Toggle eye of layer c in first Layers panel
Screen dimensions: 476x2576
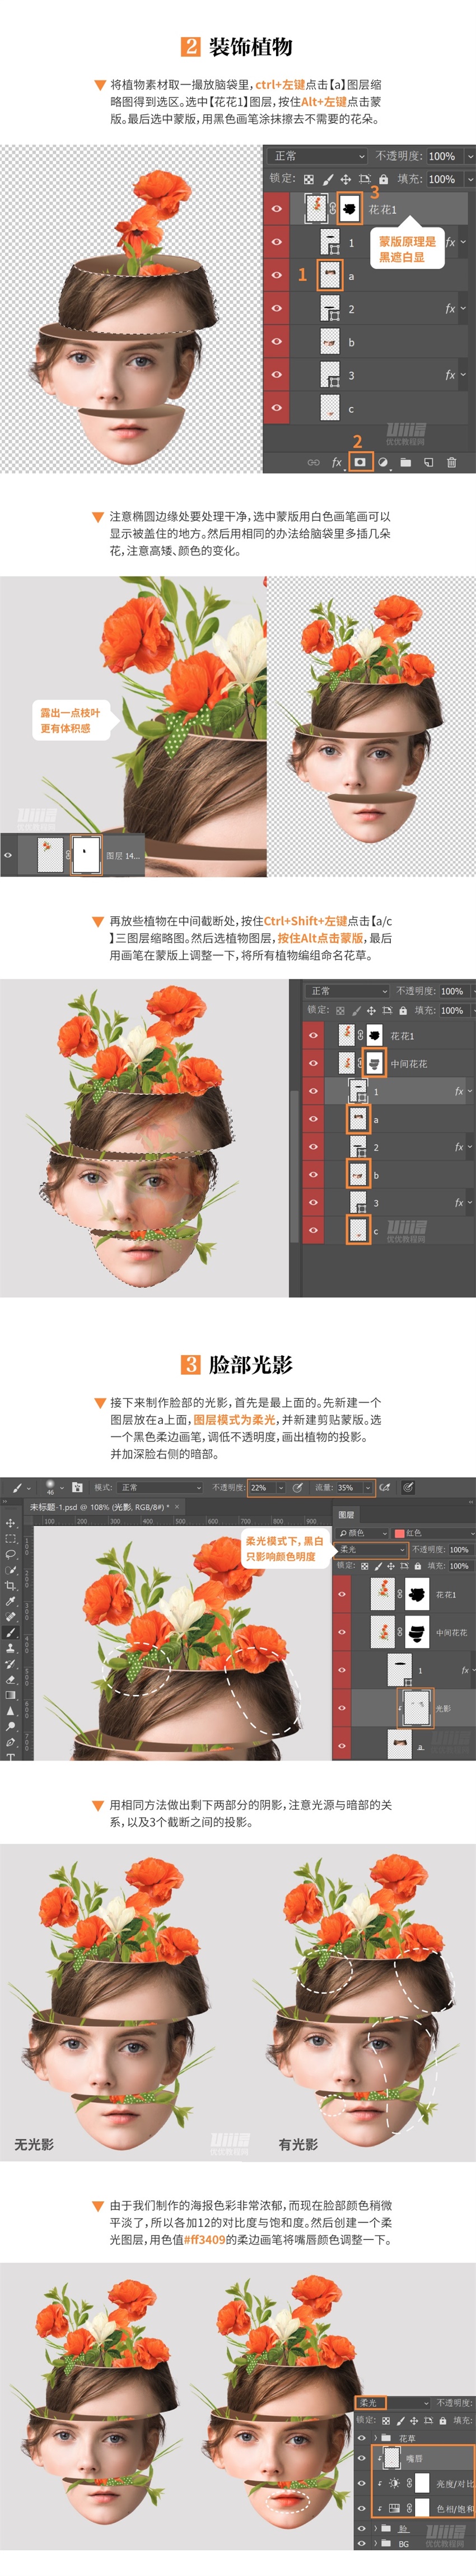tap(277, 407)
